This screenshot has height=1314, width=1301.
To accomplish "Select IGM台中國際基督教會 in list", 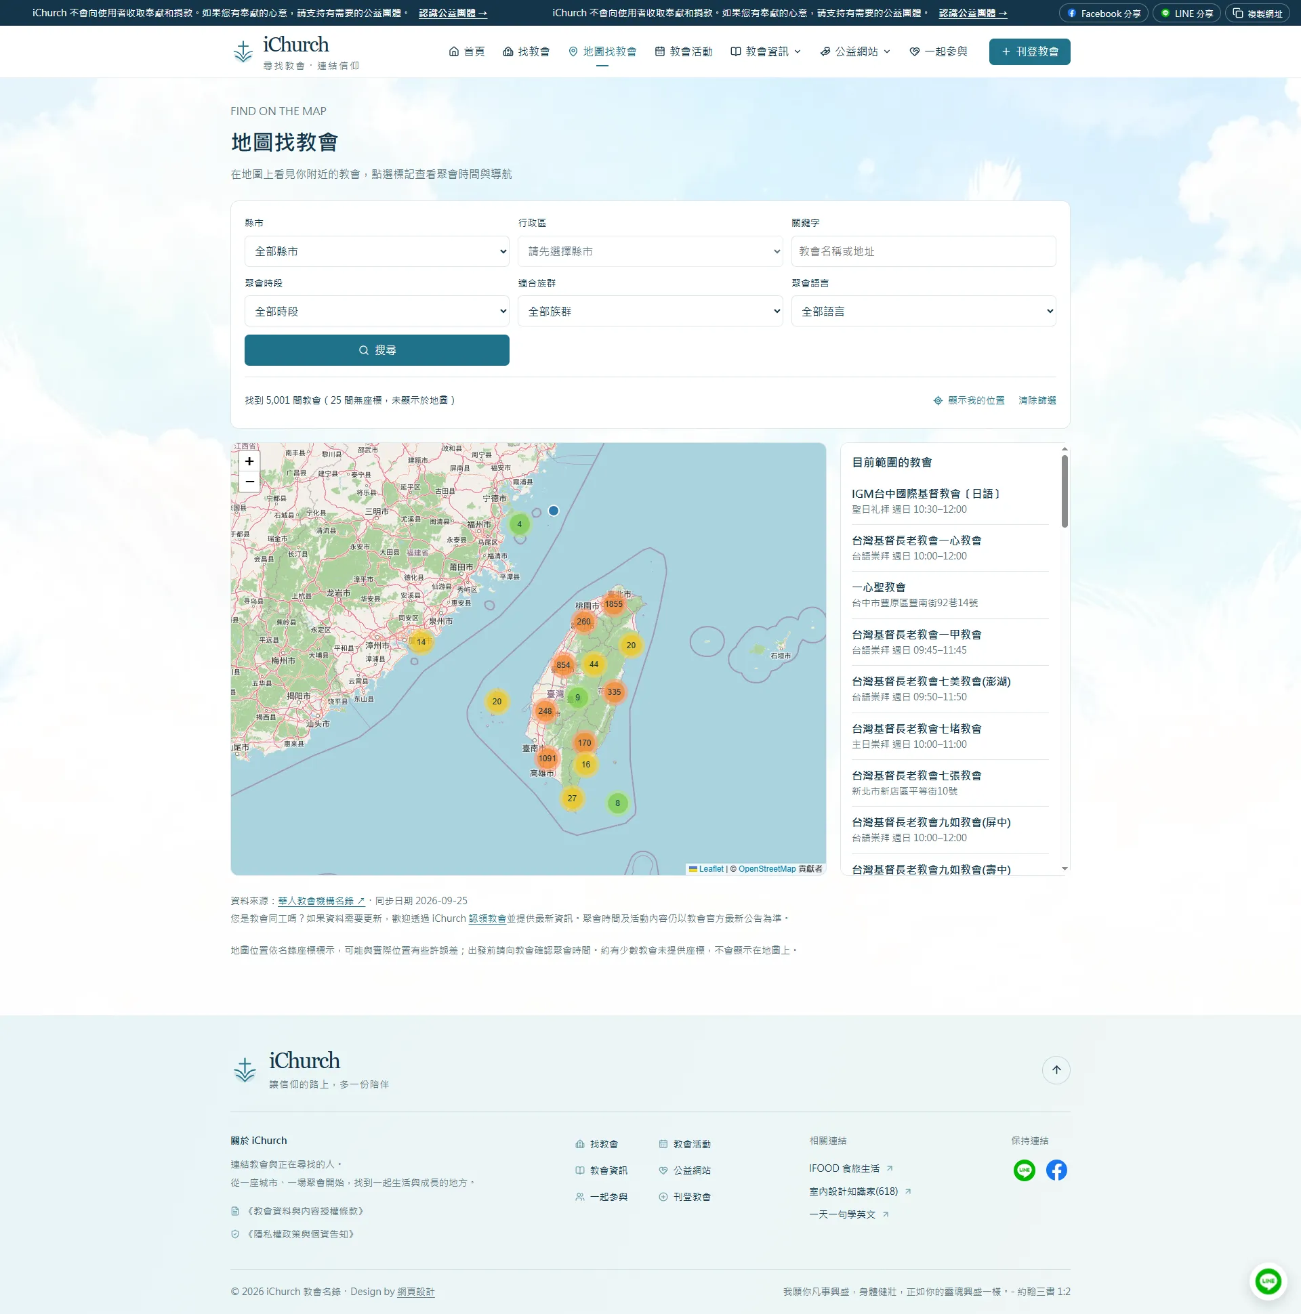I will click(950, 501).
